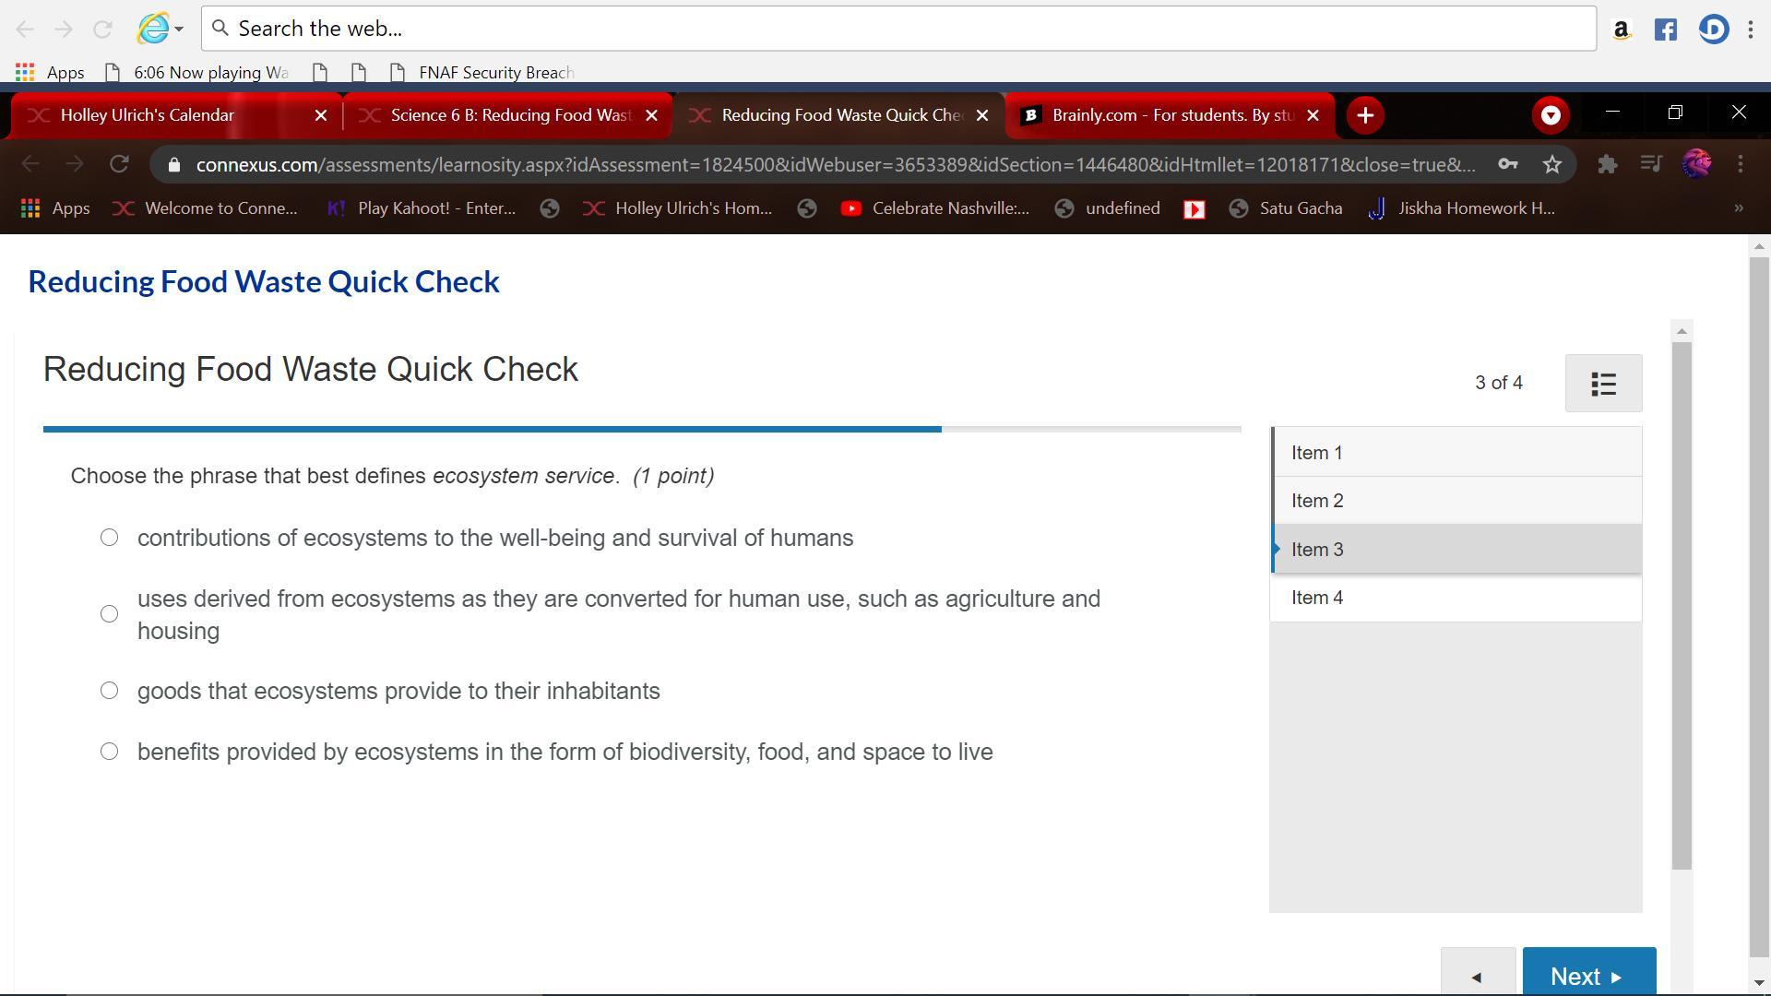This screenshot has width=1771, height=996.
Task: Click the password key icon in the address bar
Action: pyautogui.click(x=1508, y=164)
